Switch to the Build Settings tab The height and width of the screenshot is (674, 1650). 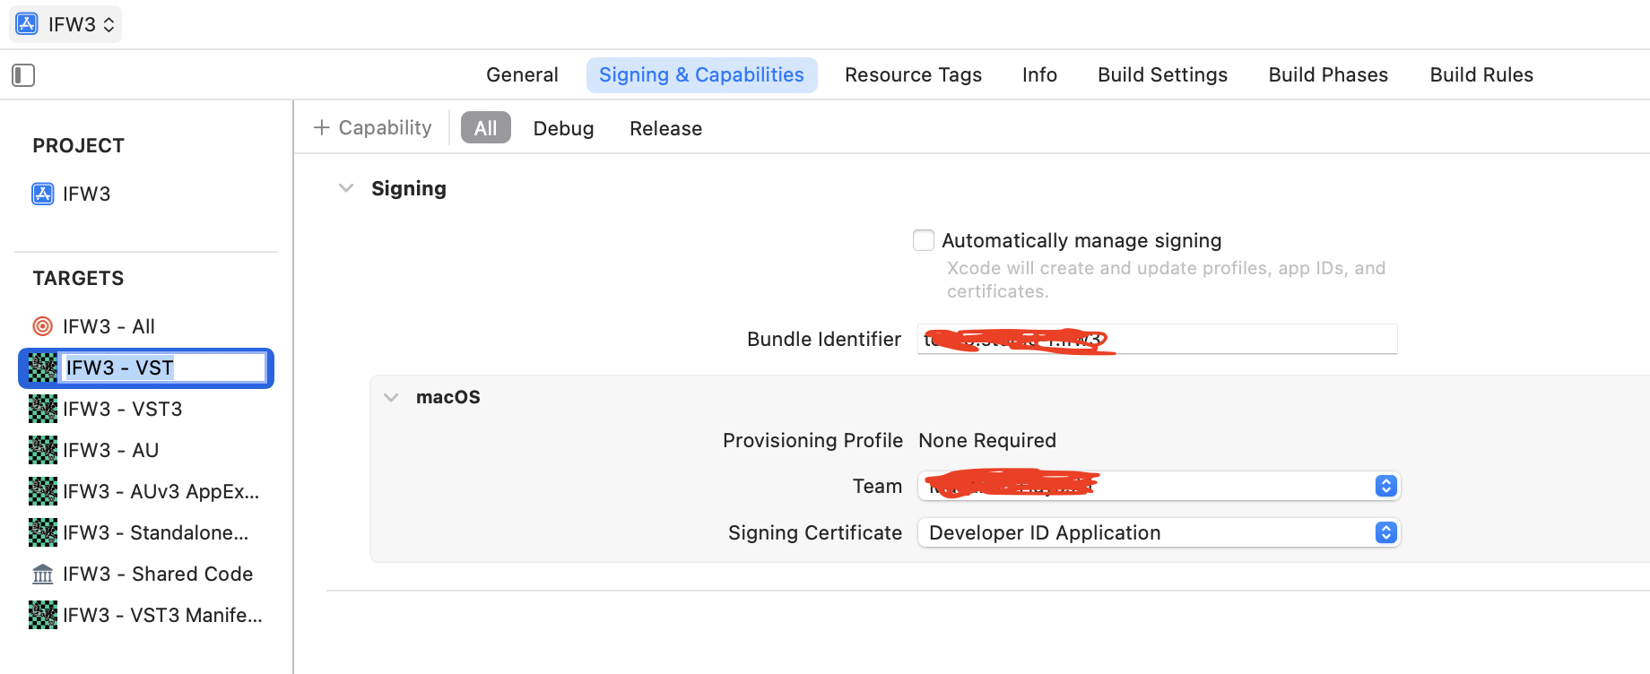tap(1162, 75)
